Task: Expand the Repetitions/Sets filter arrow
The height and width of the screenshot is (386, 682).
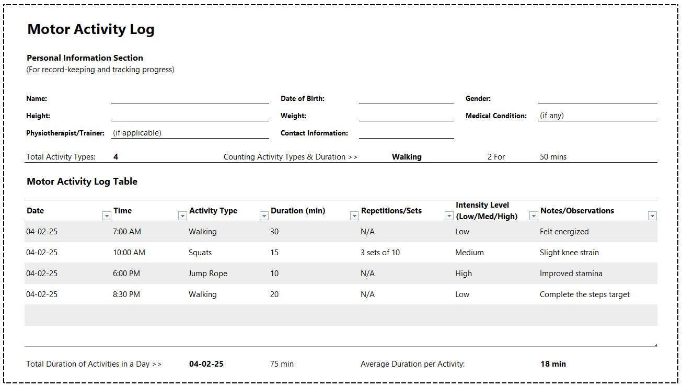Action: [x=448, y=216]
